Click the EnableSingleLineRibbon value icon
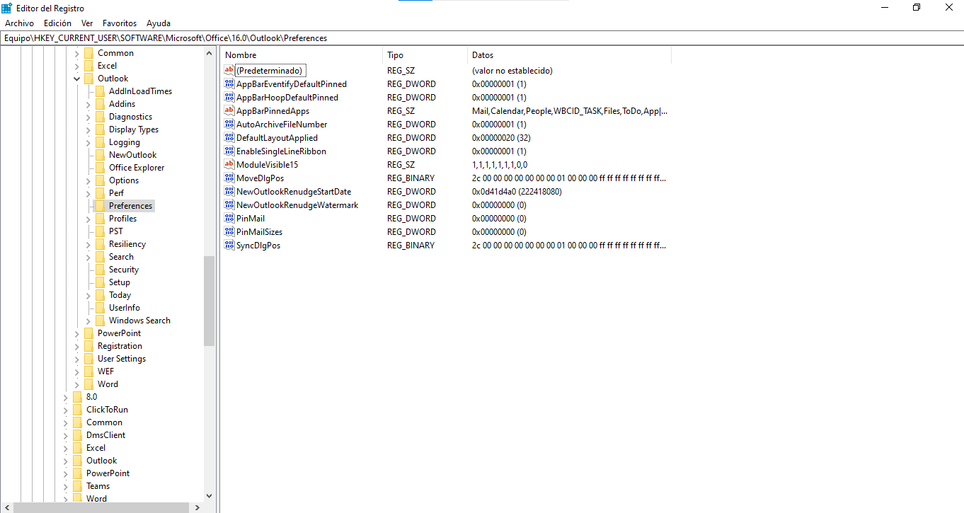 (229, 151)
